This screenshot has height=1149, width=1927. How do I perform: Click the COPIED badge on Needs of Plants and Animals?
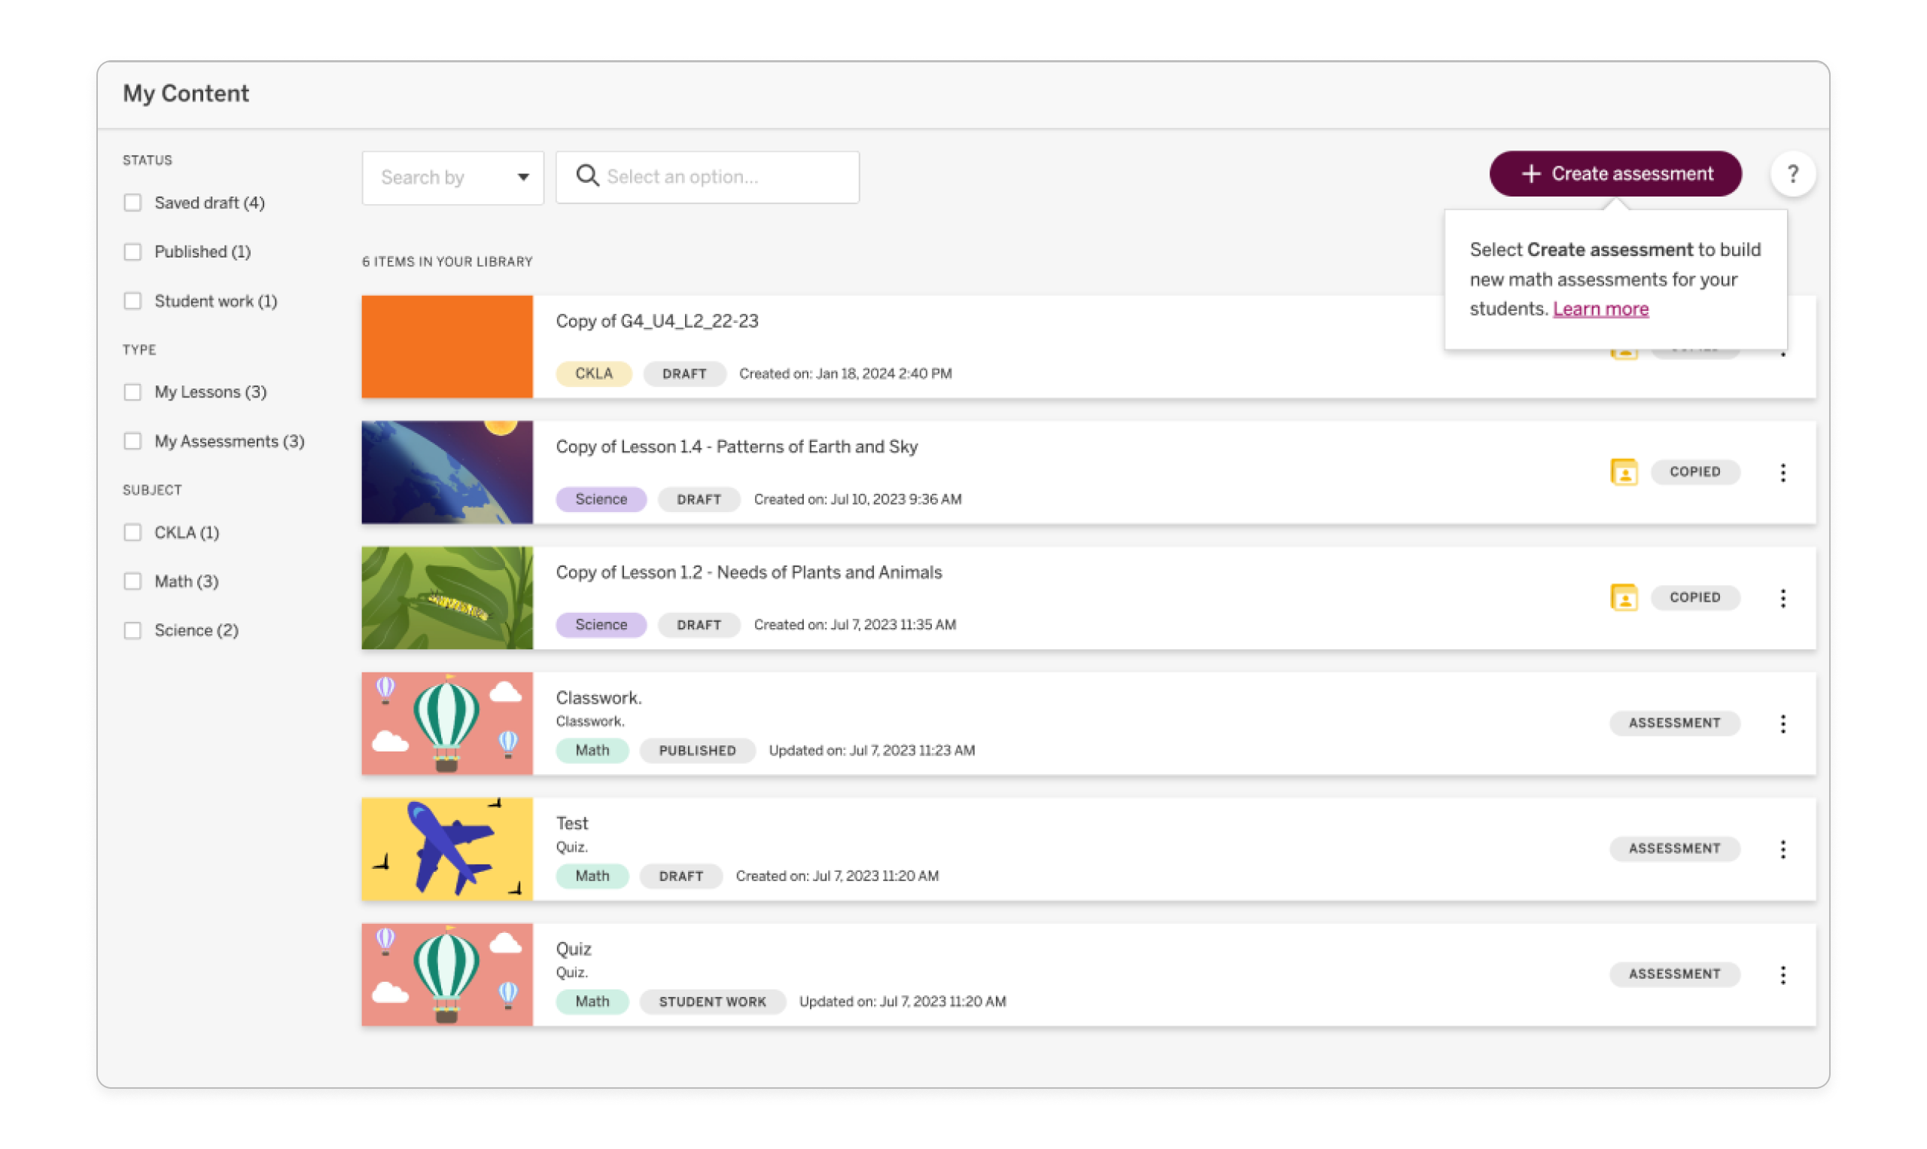click(x=1694, y=597)
